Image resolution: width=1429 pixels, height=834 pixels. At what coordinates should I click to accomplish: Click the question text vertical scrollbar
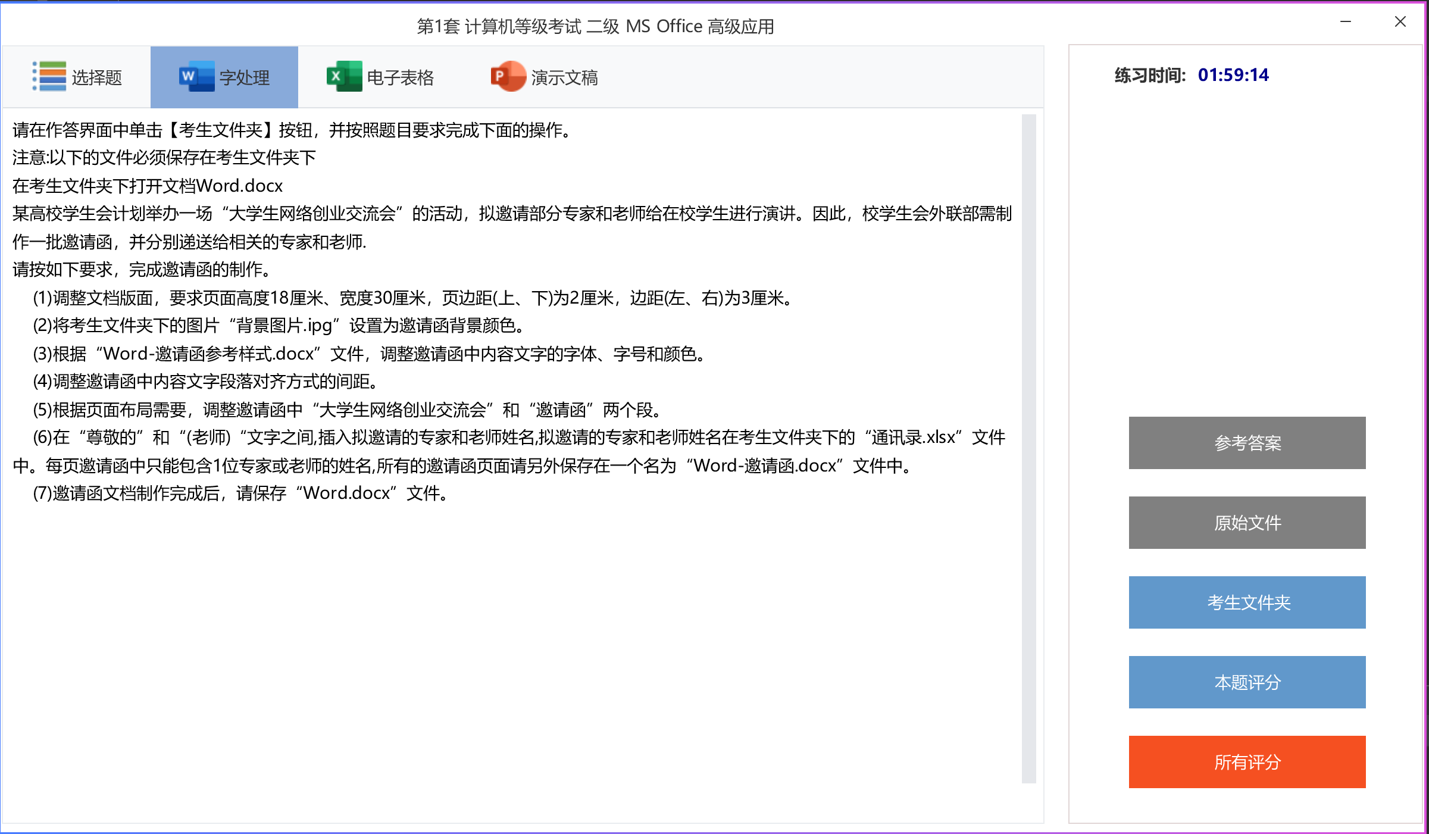[x=1028, y=448]
